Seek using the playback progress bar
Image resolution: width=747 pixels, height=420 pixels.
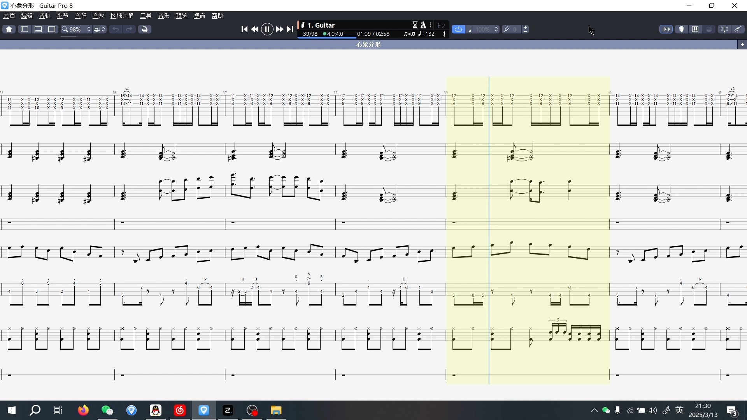(373, 38)
